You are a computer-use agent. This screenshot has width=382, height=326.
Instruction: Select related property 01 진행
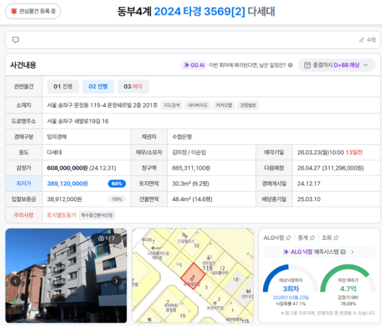63,87
